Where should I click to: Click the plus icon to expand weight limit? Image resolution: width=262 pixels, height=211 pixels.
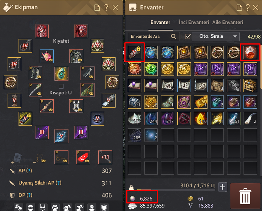[222, 187]
